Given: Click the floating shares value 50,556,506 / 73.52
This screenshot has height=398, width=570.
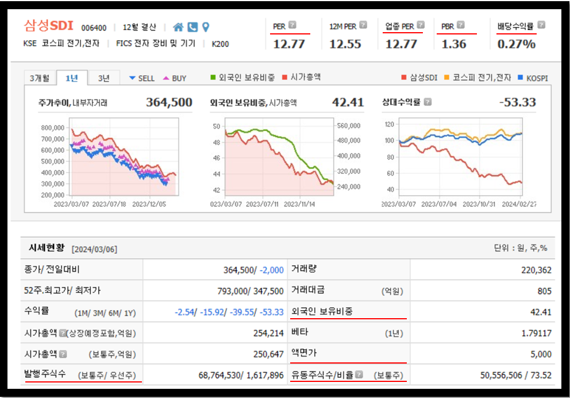Looking at the screenshot, I should [x=516, y=375].
